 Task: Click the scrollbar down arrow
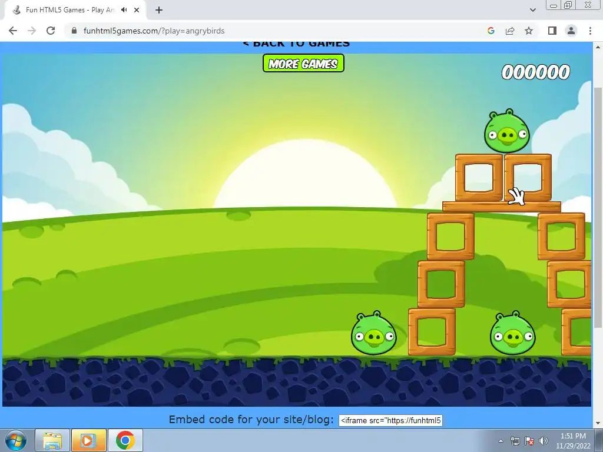598,423
